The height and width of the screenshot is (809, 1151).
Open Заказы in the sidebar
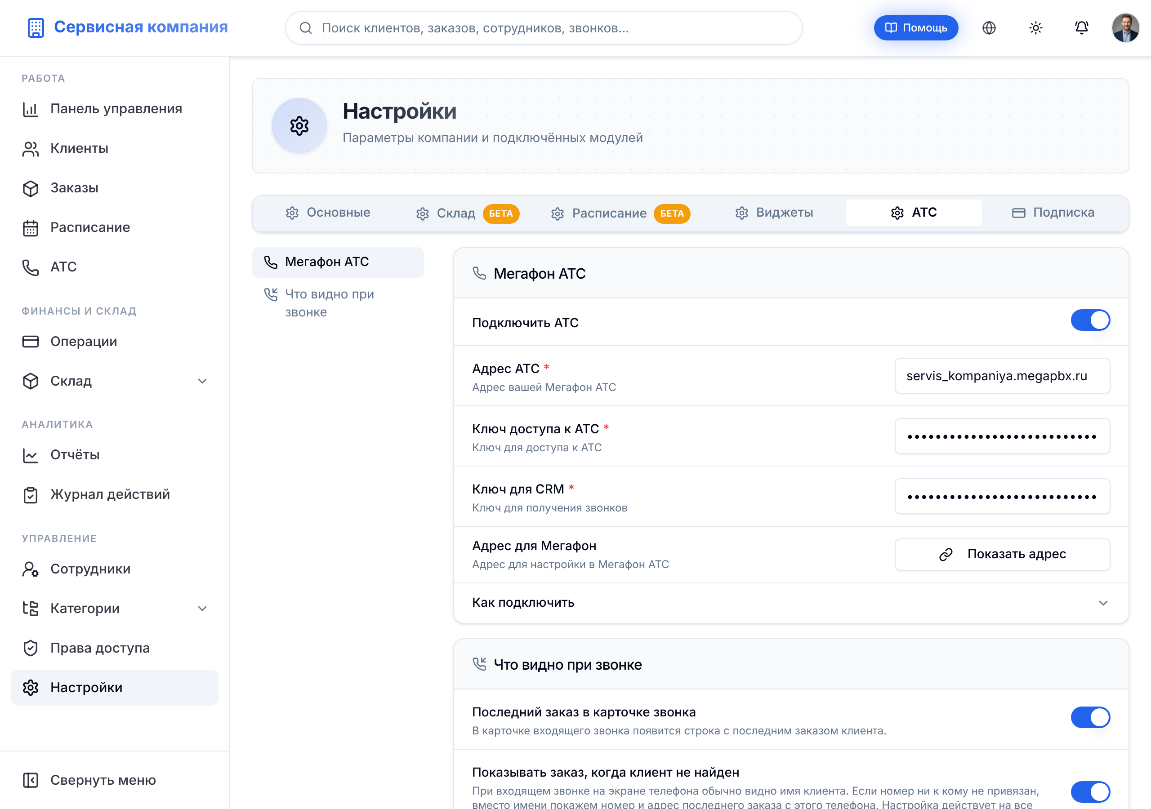114,188
